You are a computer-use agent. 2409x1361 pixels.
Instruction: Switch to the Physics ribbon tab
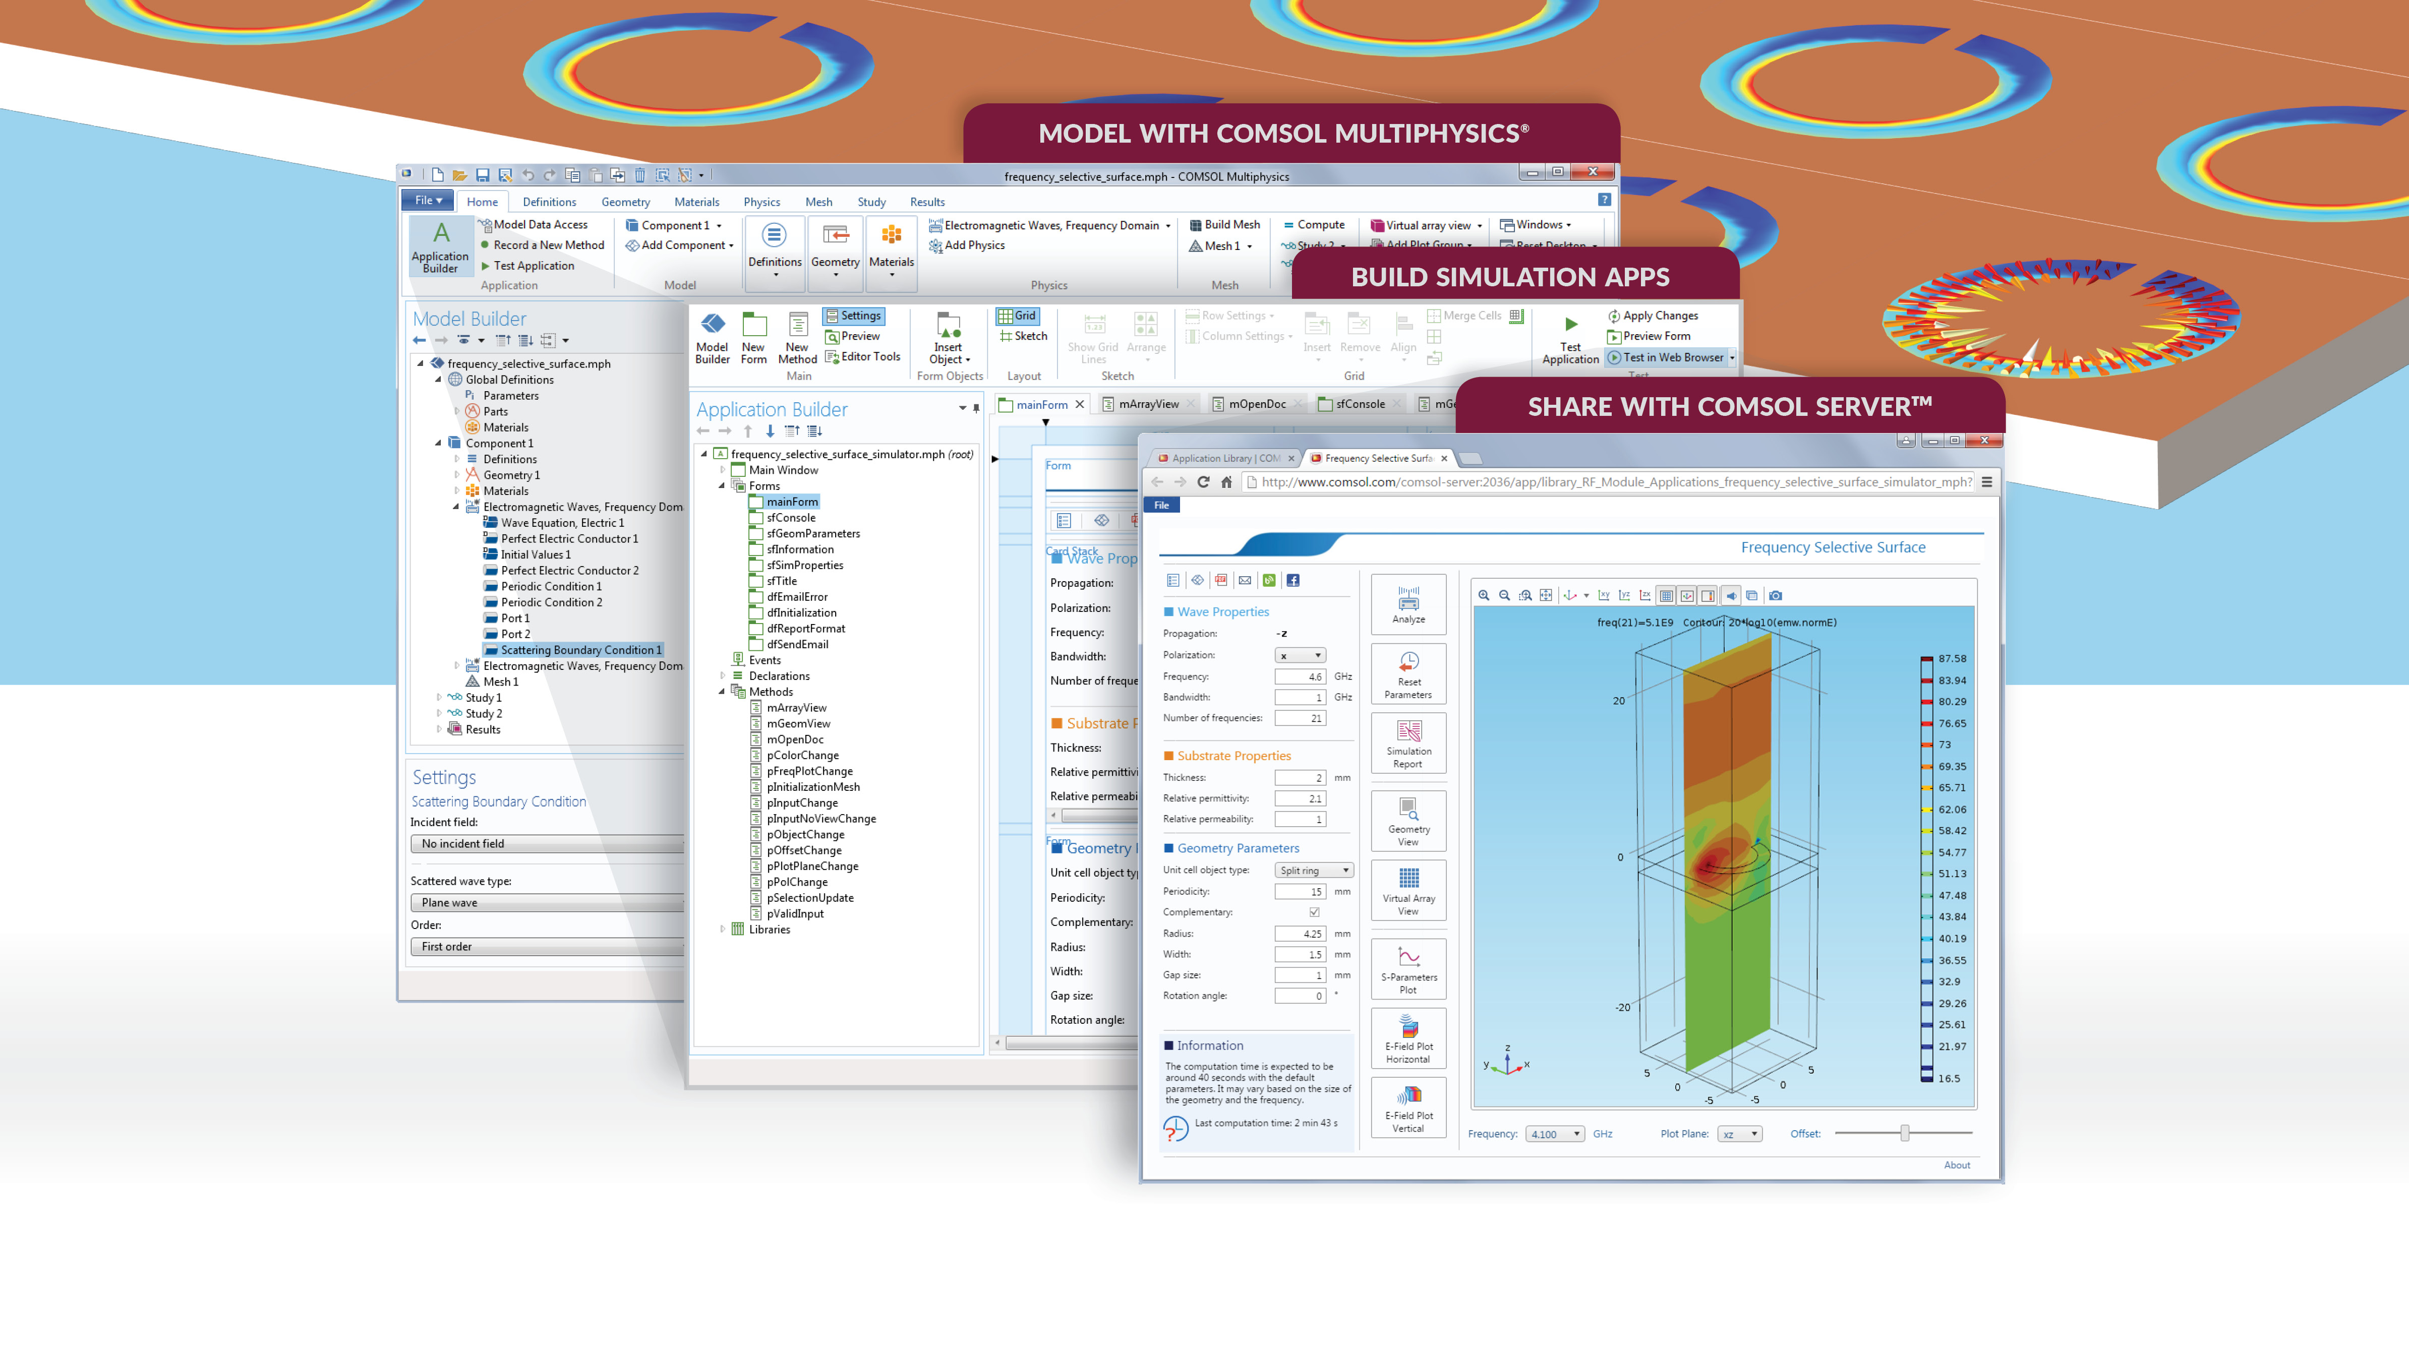click(761, 201)
